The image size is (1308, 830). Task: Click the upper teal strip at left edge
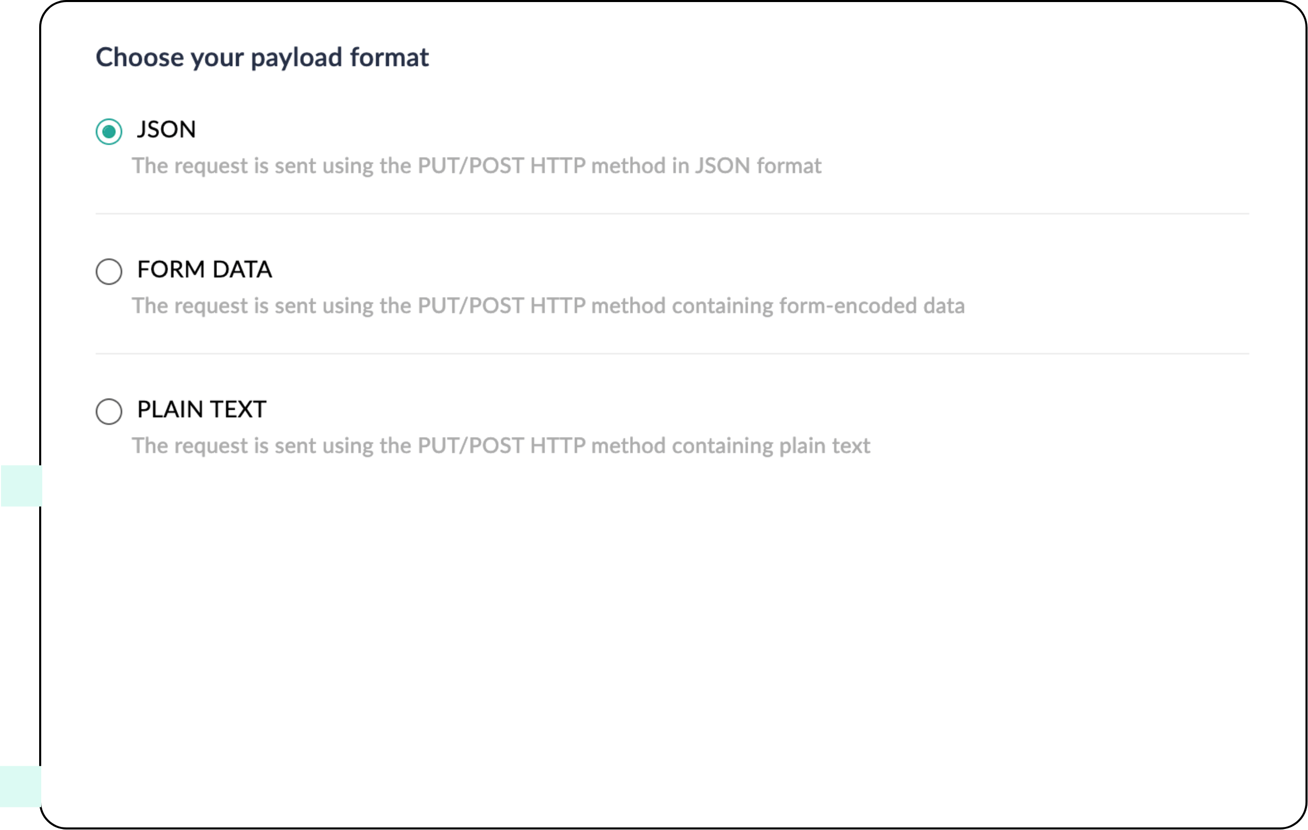21,486
